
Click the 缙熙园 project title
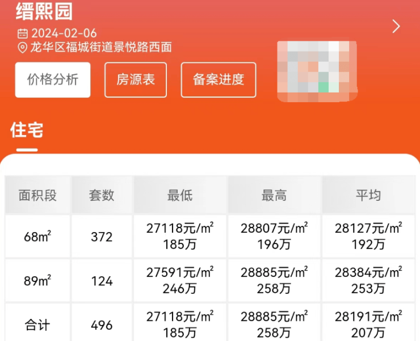(44, 11)
